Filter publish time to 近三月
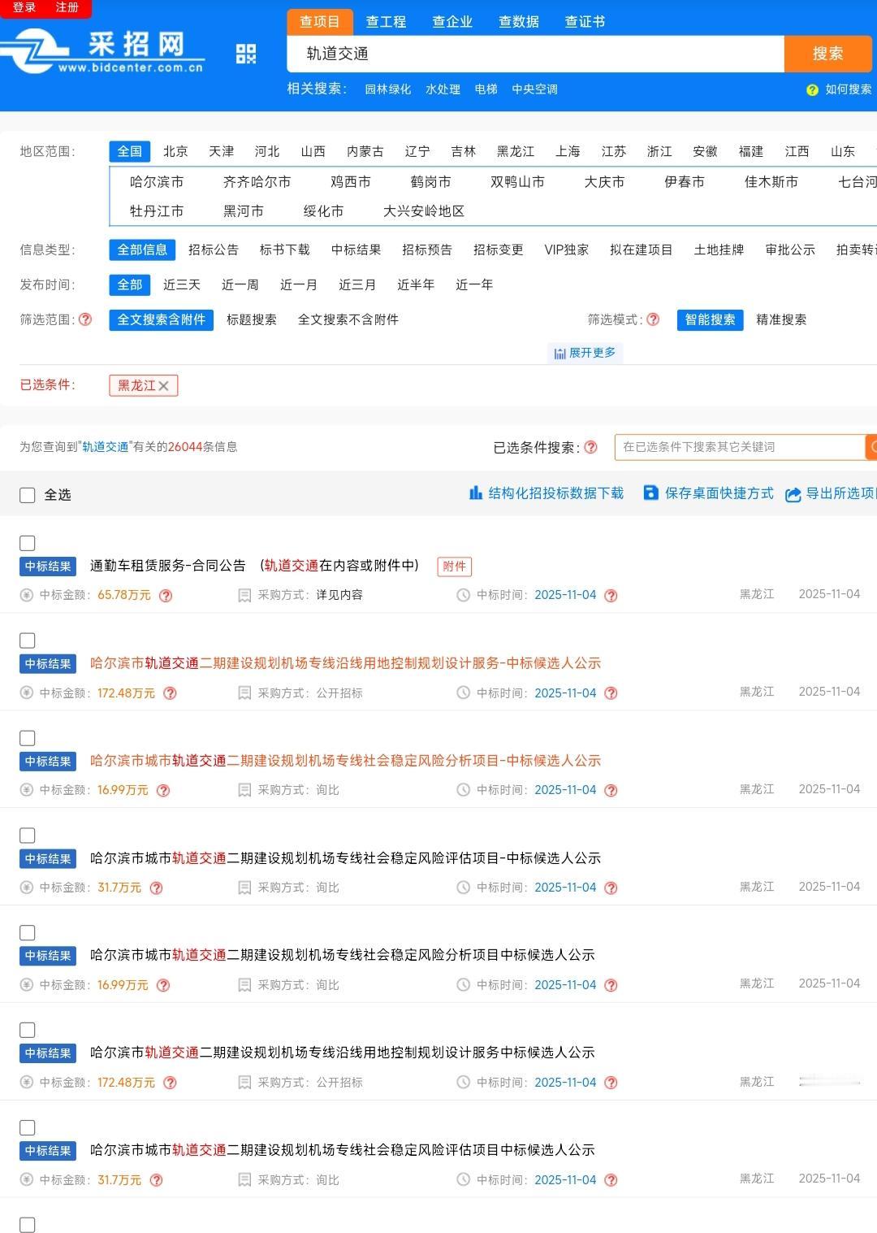Image resolution: width=877 pixels, height=1233 pixels. click(x=357, y=284)
